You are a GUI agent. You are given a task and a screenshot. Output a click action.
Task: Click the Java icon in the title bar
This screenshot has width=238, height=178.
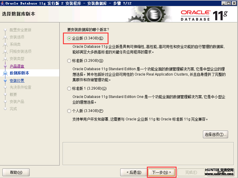[3, 3]
